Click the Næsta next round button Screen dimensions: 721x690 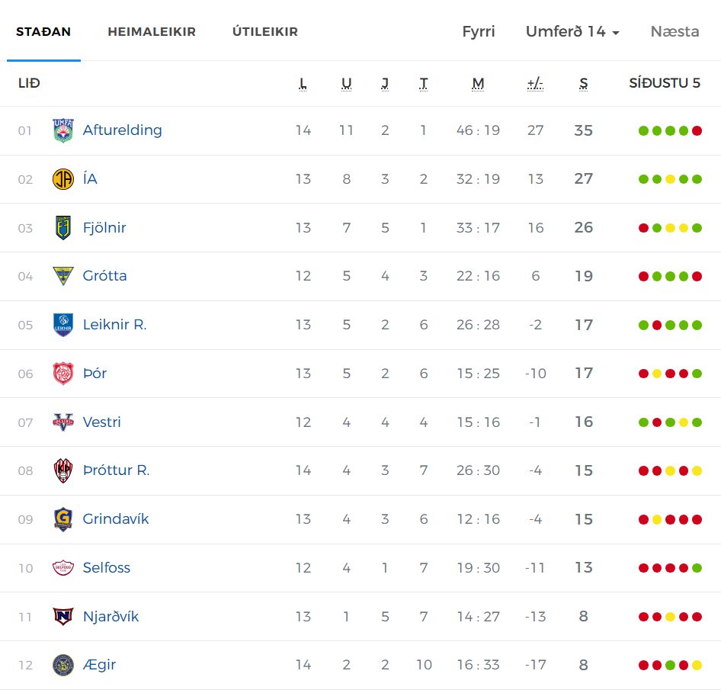pyautogui.click(x=675, y=32)
